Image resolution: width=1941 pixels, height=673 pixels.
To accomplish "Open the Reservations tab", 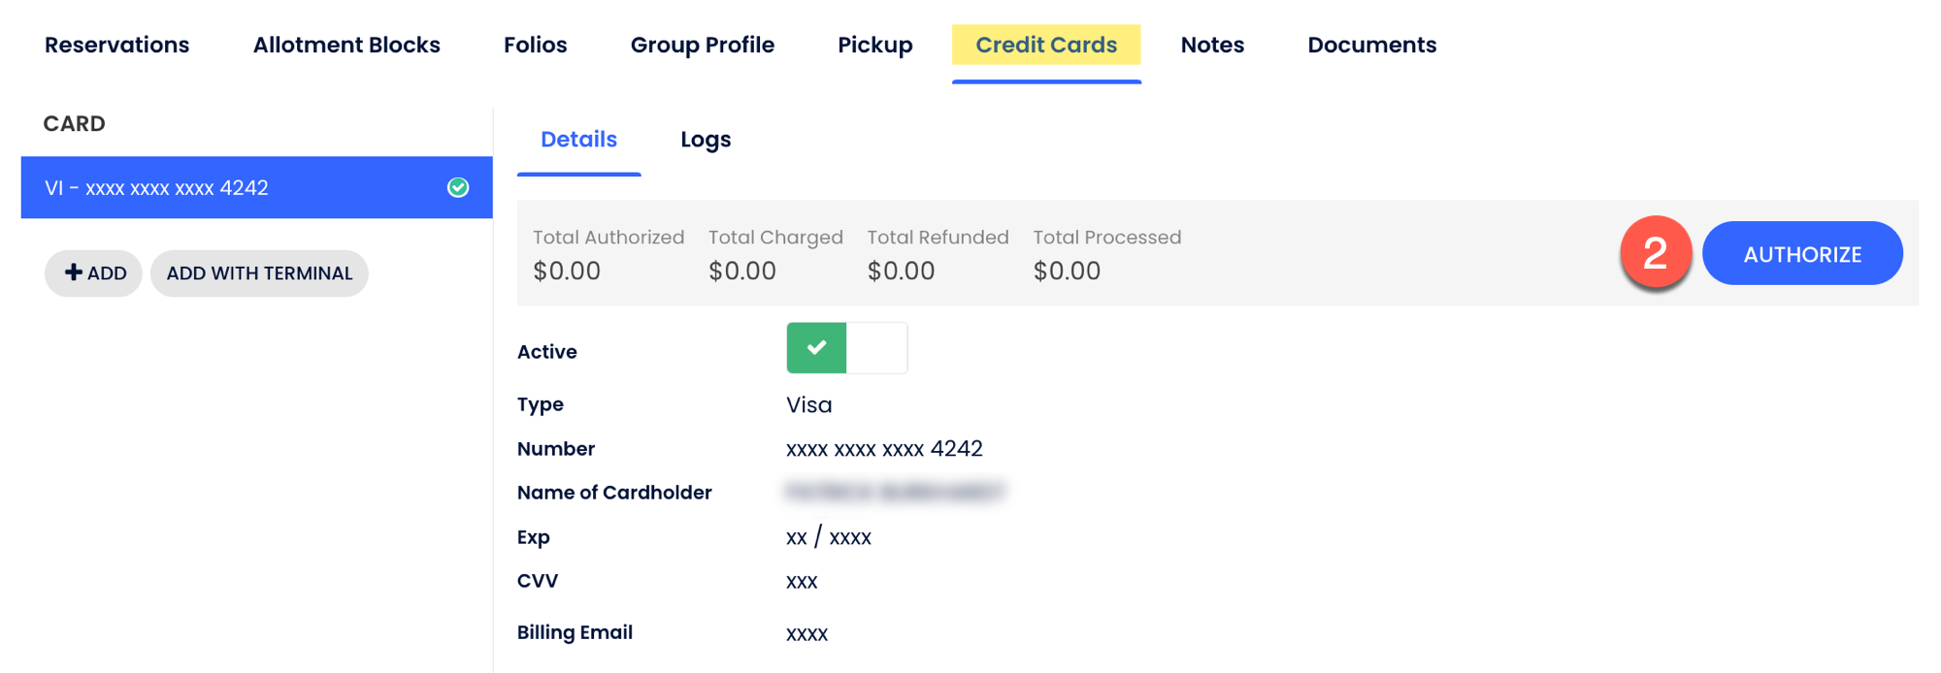I will 116,45.
